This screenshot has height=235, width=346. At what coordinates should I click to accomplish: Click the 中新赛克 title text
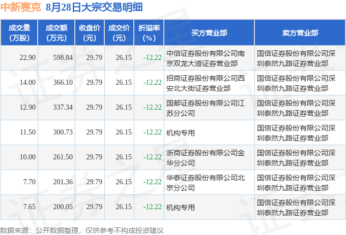[x=21, y=7]
